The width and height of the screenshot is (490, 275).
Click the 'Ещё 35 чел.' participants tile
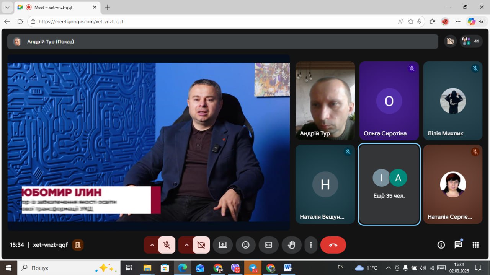click(x=389, y=184)
